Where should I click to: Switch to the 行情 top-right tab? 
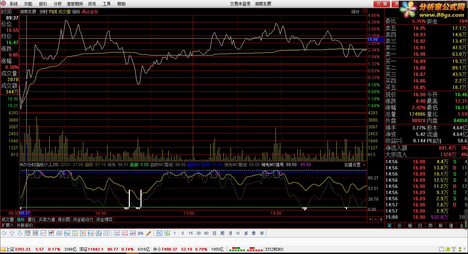382,4
